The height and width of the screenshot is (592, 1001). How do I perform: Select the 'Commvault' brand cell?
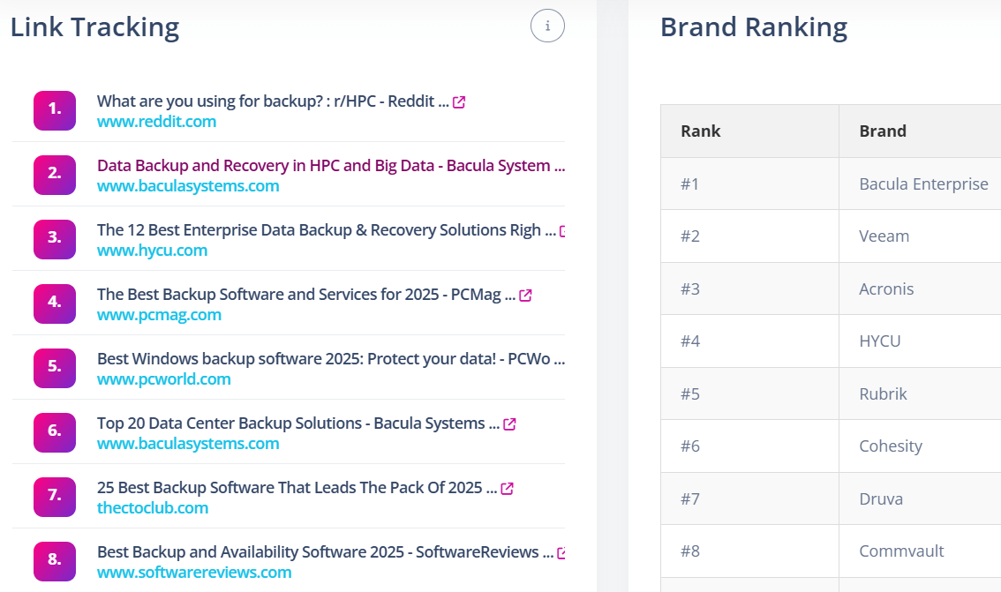(920, 551)
